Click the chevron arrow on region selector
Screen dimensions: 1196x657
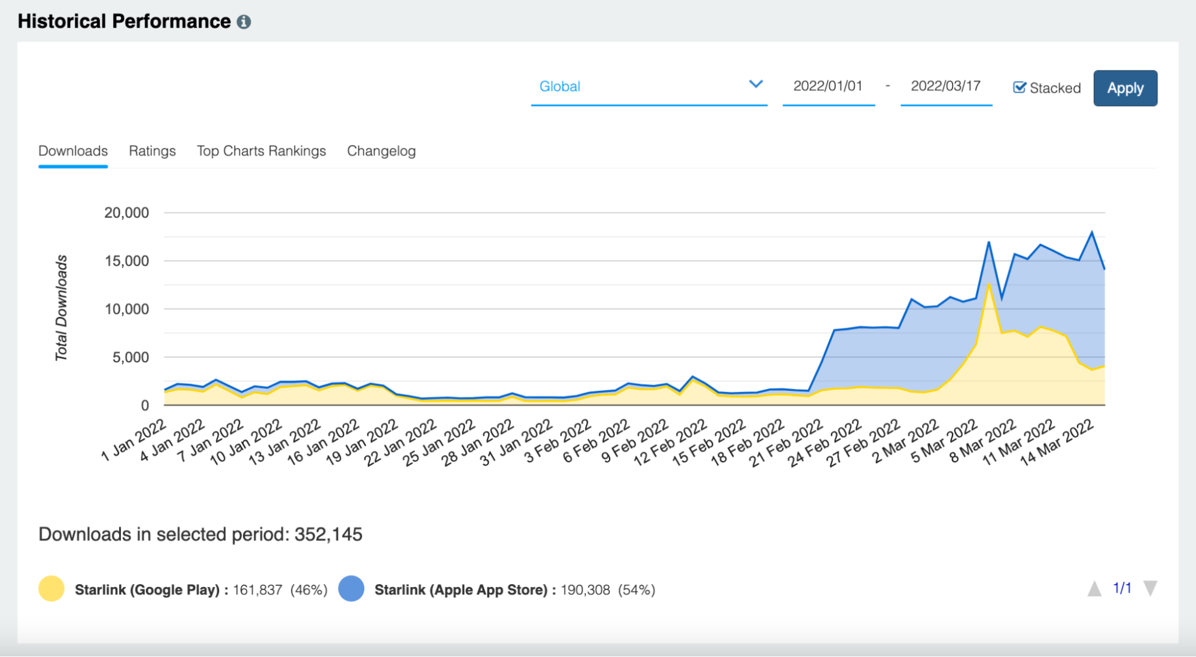(756, 84)
